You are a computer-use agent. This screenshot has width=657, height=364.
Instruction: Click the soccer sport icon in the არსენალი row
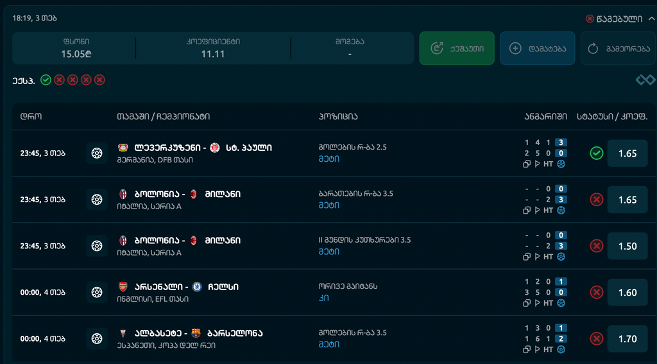(x=97, y=292)
